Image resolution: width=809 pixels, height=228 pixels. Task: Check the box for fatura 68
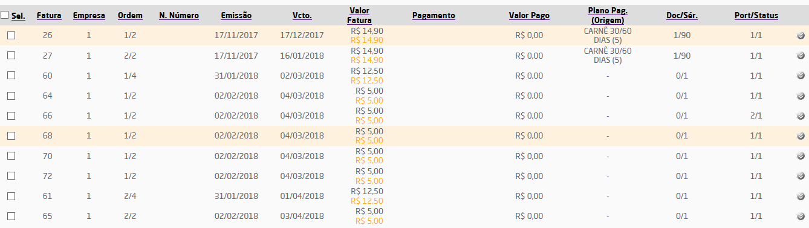[11, 135]
